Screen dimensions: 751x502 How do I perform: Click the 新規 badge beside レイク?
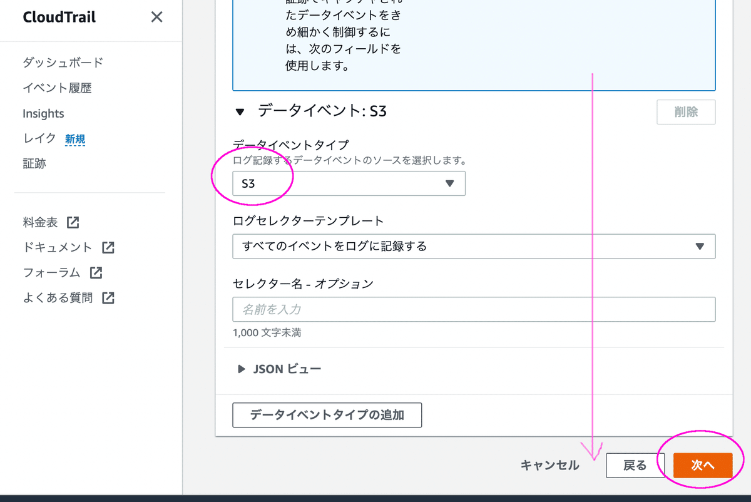coord(75,139)
